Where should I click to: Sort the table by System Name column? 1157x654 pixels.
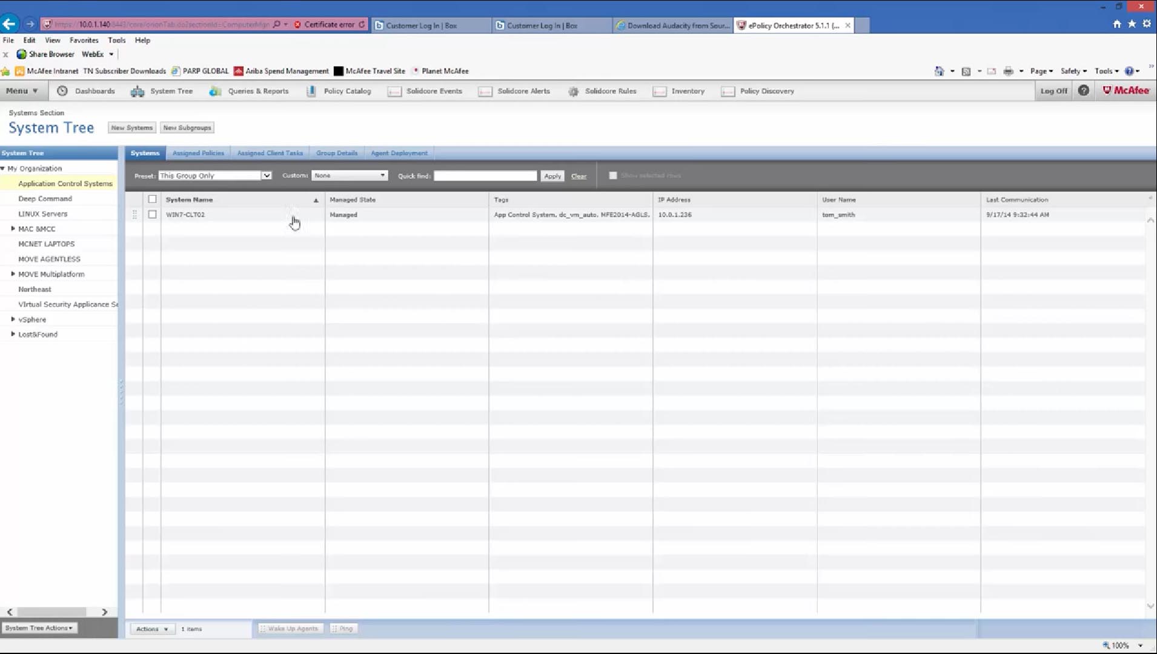[x=190, y=199]
